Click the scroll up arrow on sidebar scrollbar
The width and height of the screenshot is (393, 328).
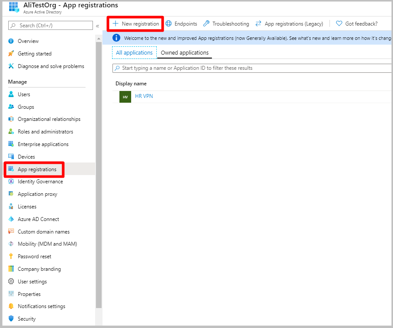pyautogui.click(x=99, y=39)
